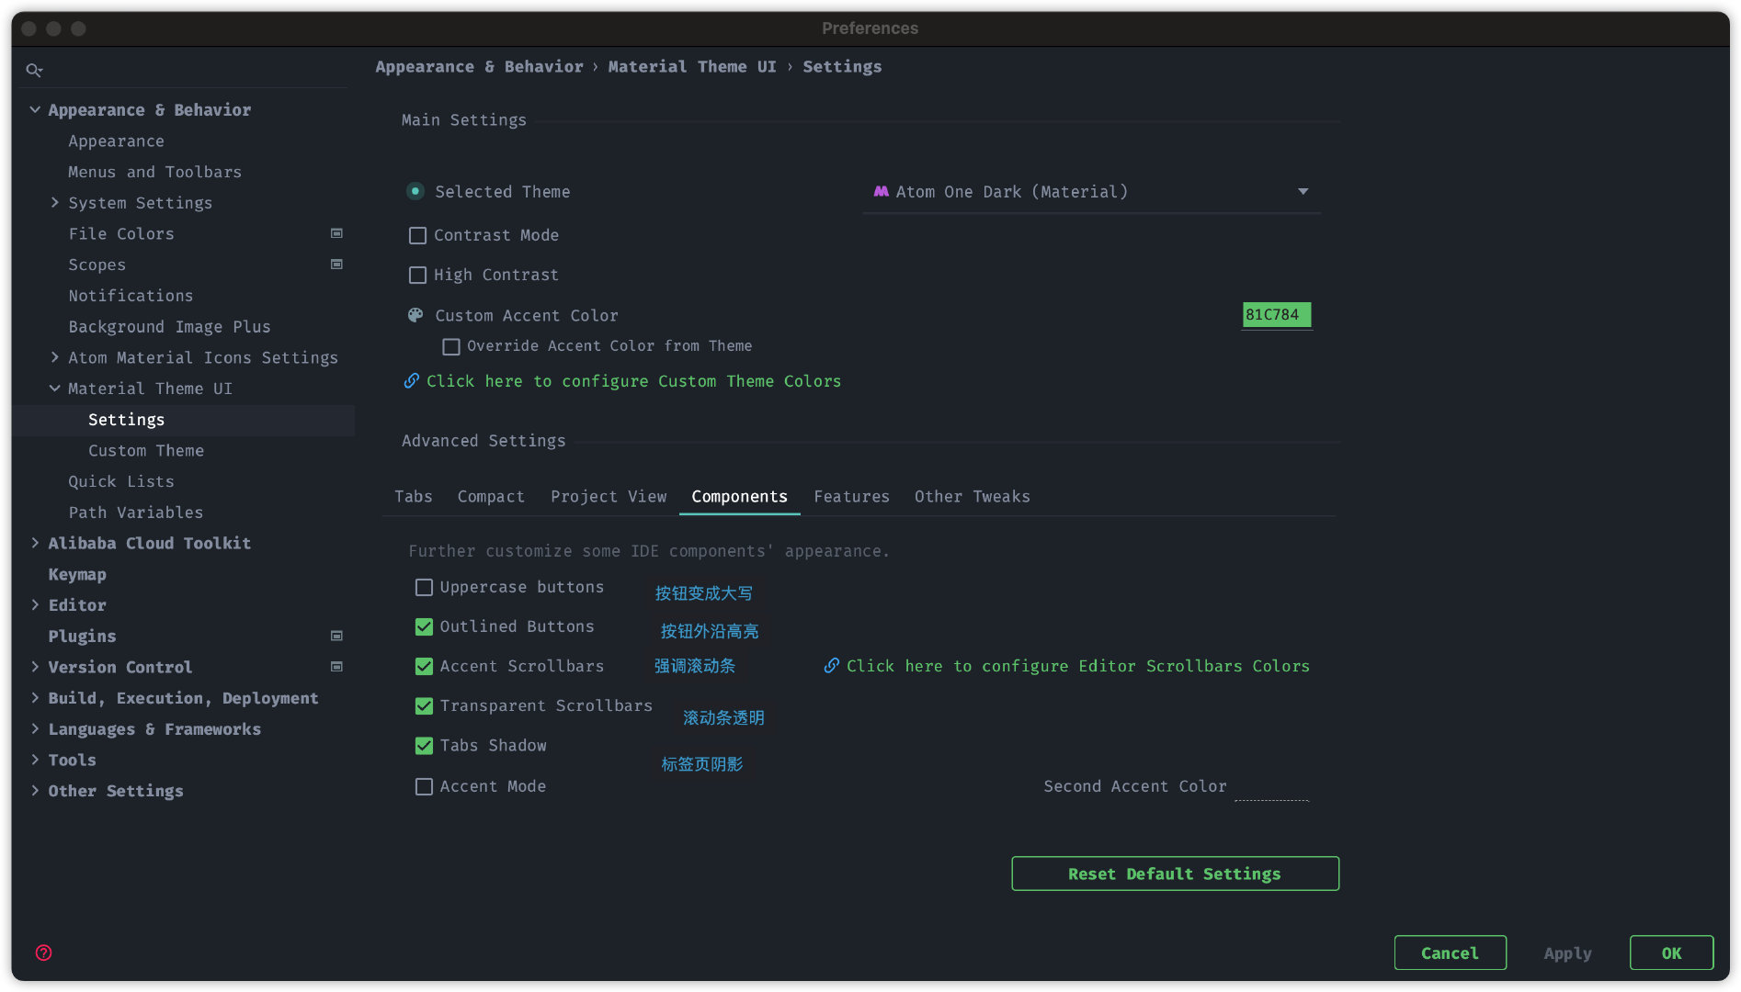Click the OK button
This screenshot has height=992, width=1741.
point(1671,953)
